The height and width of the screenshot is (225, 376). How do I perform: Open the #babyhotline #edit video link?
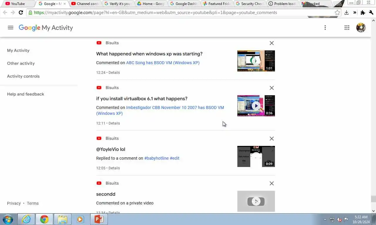pos(162,158)
